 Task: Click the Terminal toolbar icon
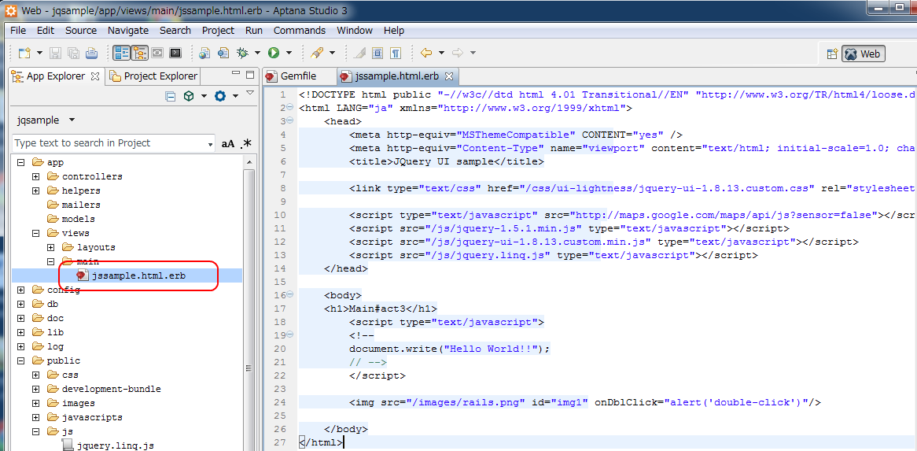175,54
